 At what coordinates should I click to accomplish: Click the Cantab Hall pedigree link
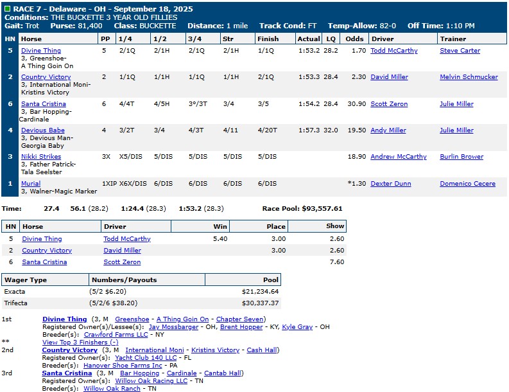(x=224, y=373)
